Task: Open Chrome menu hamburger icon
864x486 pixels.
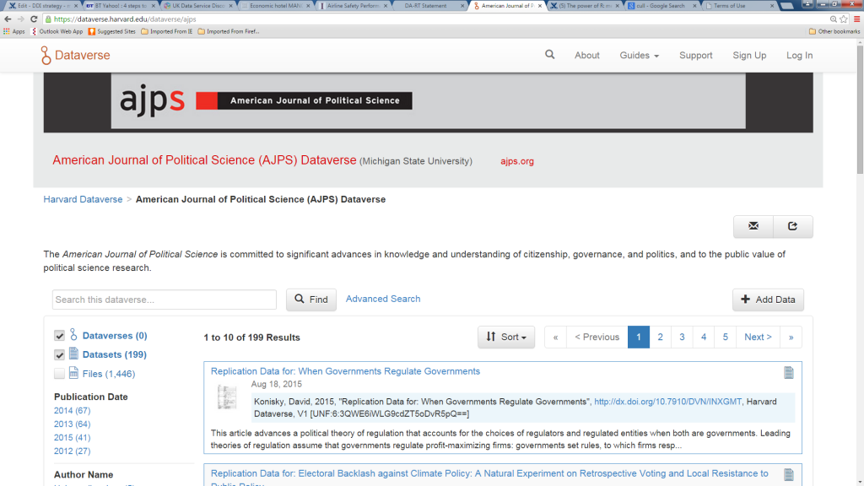Action: tap(857, 19)
